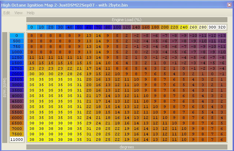
Task: Close the High Octane Ignition Map window
Action: click(x=229, y=5)
